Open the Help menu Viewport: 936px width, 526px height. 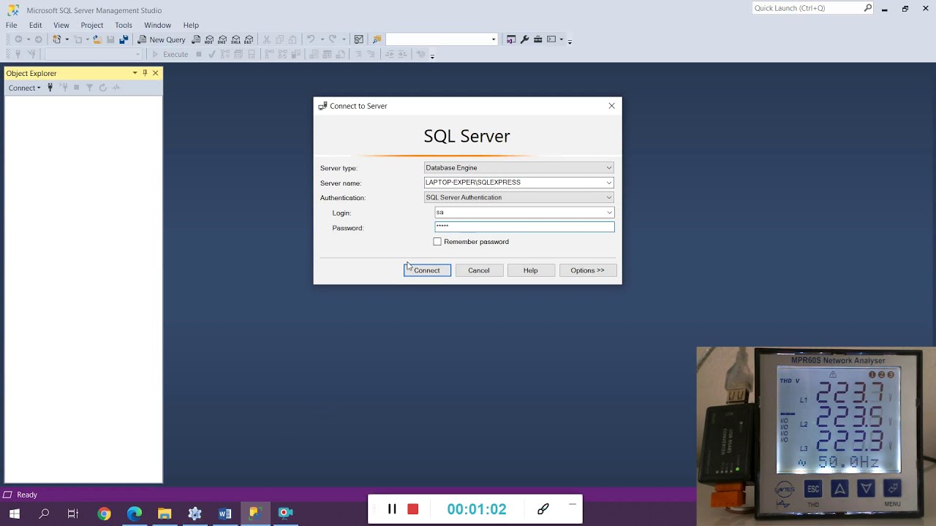191,25
